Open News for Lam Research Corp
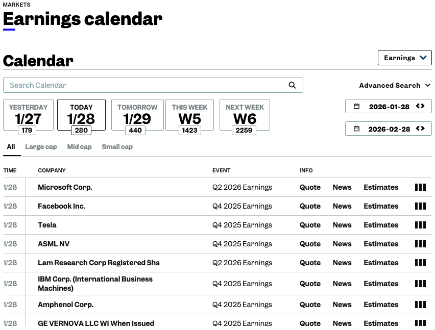435x330 pixels. pos(342,263)
